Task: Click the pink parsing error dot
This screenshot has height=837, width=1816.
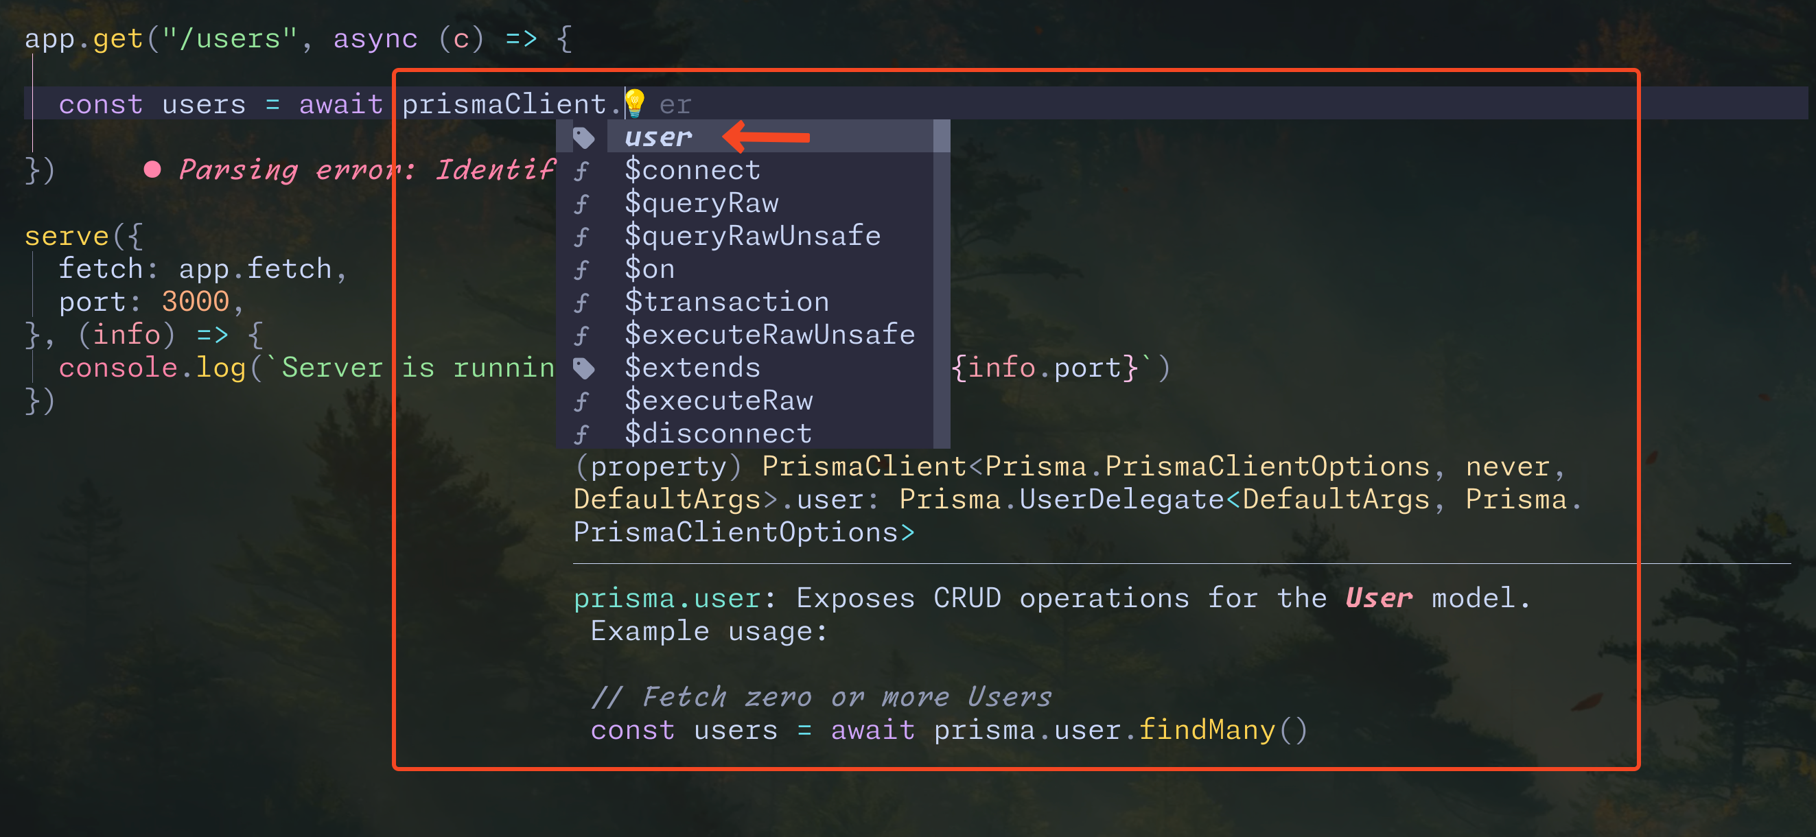Action: pyautogui.click(x=152, y=169)
